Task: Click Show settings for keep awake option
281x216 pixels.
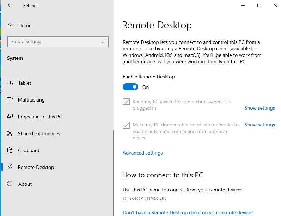Action: click(x=260, y=108)
